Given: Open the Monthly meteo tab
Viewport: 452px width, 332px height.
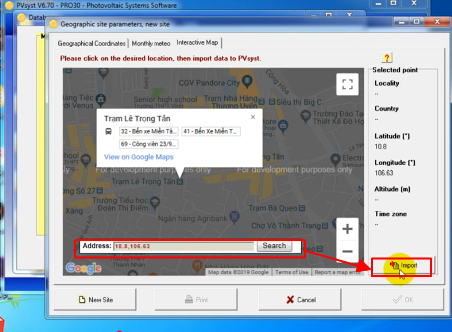Looking at the screenshot, I should tap(151, 44).
